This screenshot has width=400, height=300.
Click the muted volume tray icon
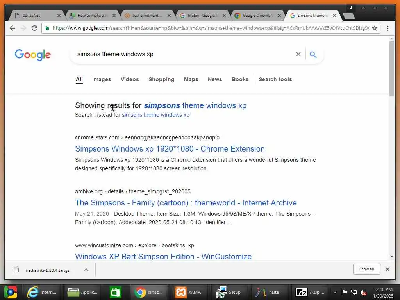(363, 293)
